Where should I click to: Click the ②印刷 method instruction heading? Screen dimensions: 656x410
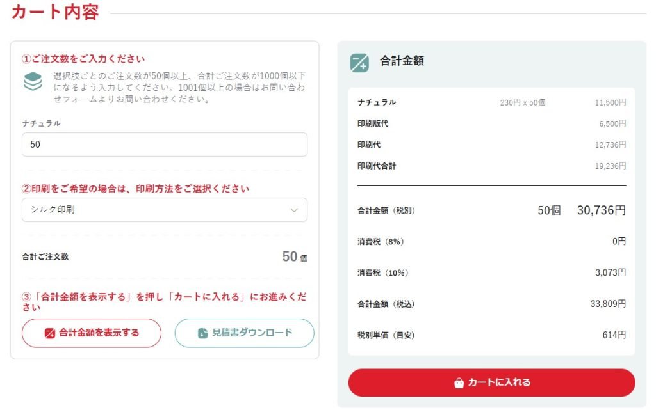tap(135, 189)
